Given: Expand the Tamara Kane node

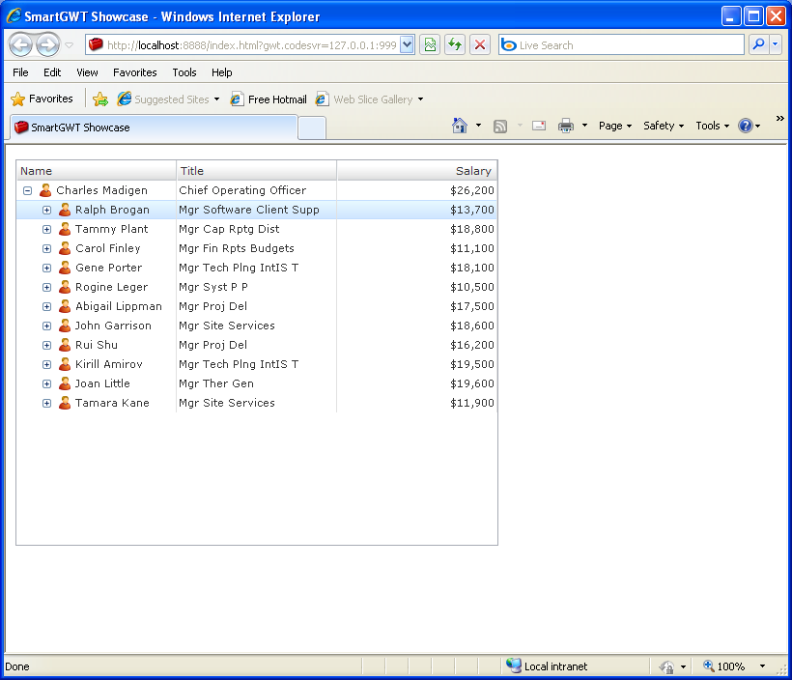Looking at the screenshot, I should point(47,403).
